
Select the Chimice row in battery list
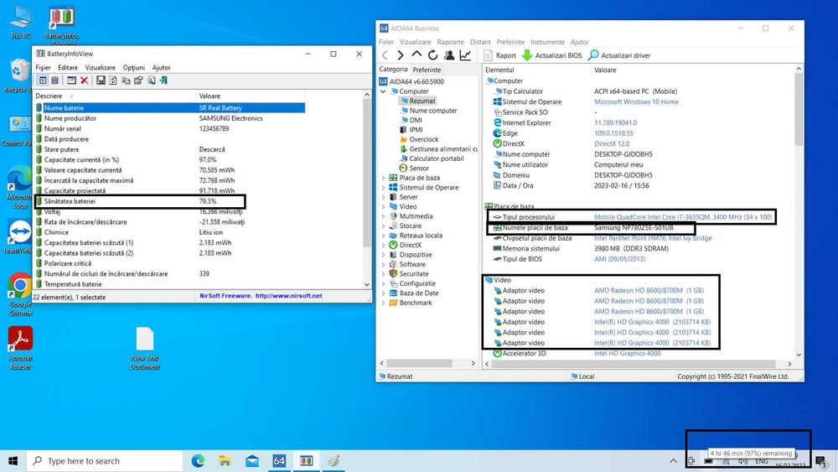tap(170, 232)
